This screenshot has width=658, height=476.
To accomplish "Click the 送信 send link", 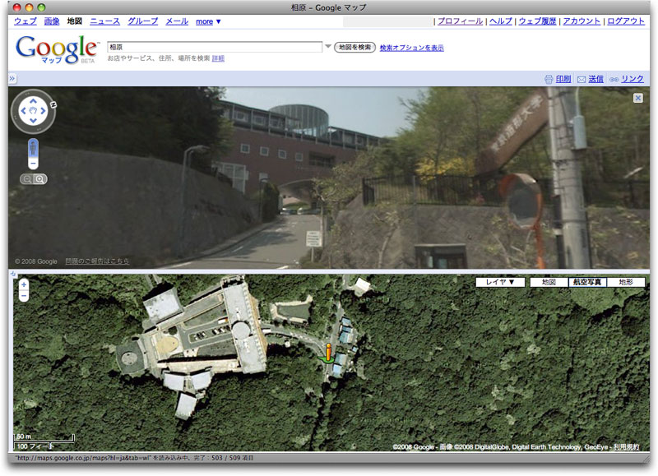I will [x=595, y=79].
